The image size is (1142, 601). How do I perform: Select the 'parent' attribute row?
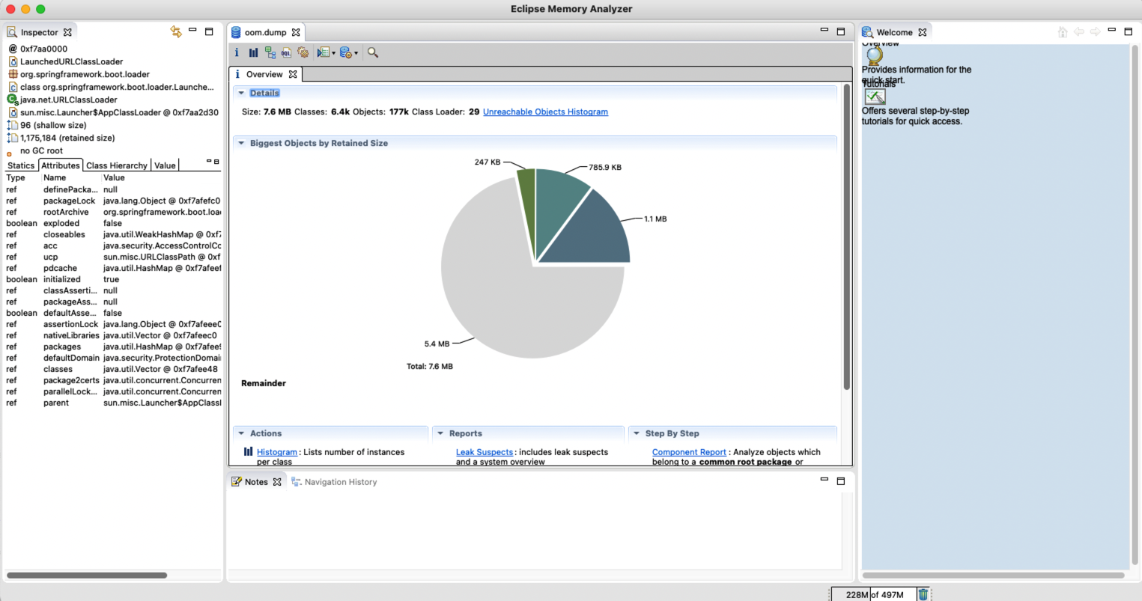pos(113,403)
